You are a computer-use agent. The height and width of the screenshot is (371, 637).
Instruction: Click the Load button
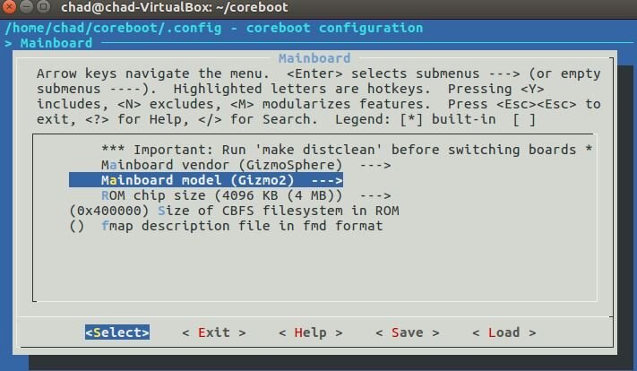504,332
